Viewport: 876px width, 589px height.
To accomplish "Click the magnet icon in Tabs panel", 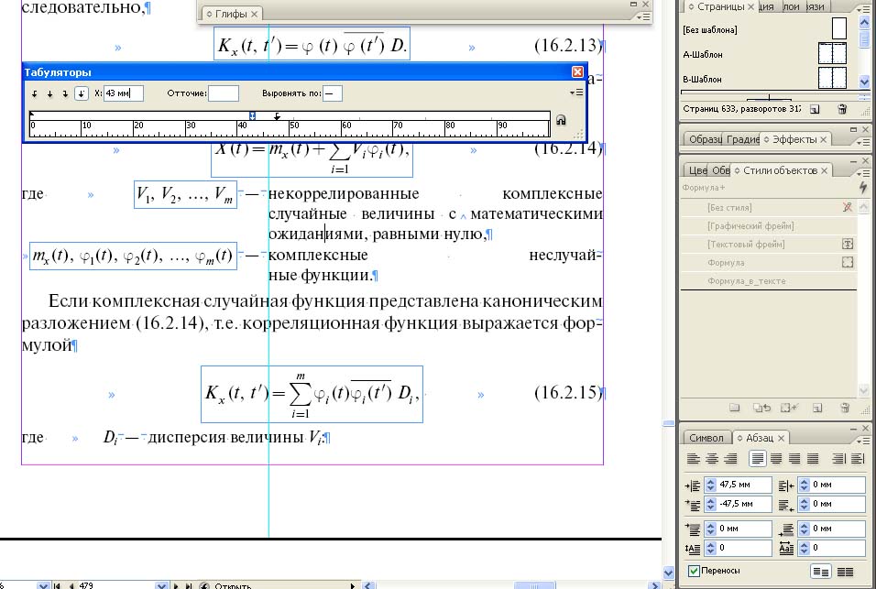I will pos(561,119).
